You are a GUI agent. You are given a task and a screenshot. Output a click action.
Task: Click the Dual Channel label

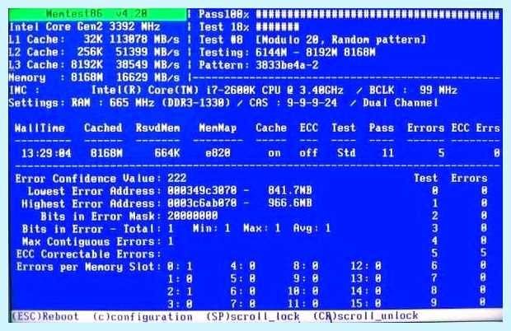(401, 103)
